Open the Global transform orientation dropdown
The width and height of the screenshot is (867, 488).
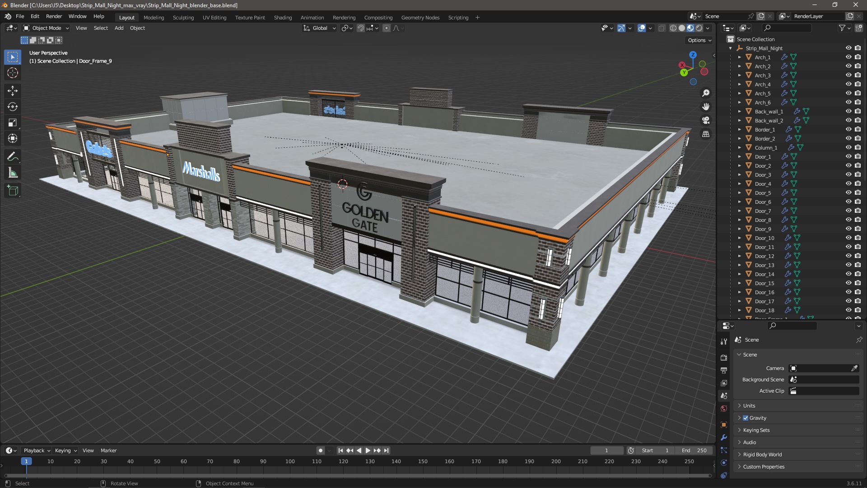pyautogui.click(x=320, y=28)
